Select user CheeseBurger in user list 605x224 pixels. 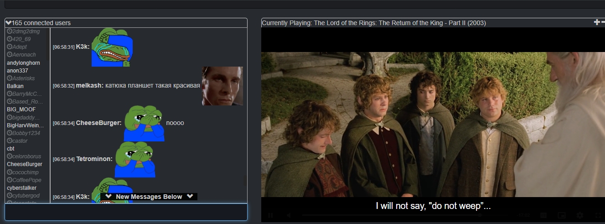point(25,164)
